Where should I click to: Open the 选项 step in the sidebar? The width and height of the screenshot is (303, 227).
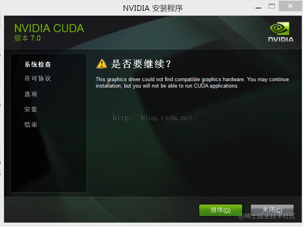pyautogui.click(x=31, y=94)
